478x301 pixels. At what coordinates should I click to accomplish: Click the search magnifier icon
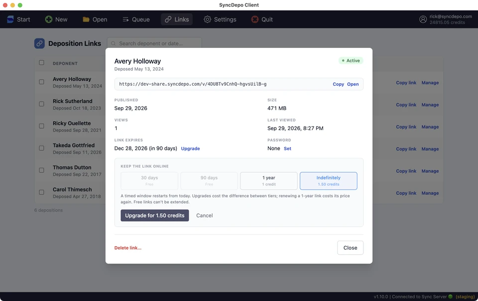tap(114, 44)
